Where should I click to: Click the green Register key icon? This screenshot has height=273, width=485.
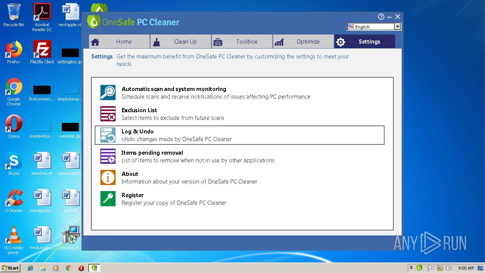(x=108, y=199)
